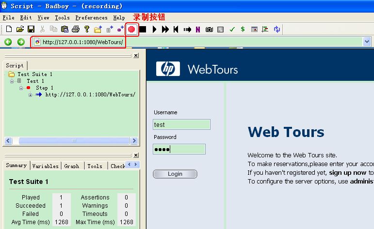Image resolution: width=374 pixels, height=229 pixels.
Task: Step through script with the dotted arrow icon
Action: (187, 29)
